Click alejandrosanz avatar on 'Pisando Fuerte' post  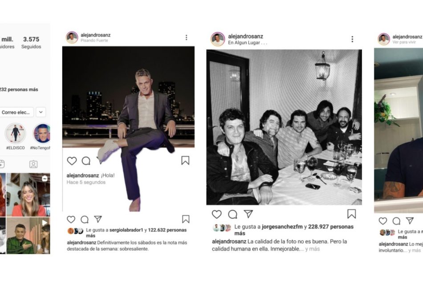pos(72,37)
